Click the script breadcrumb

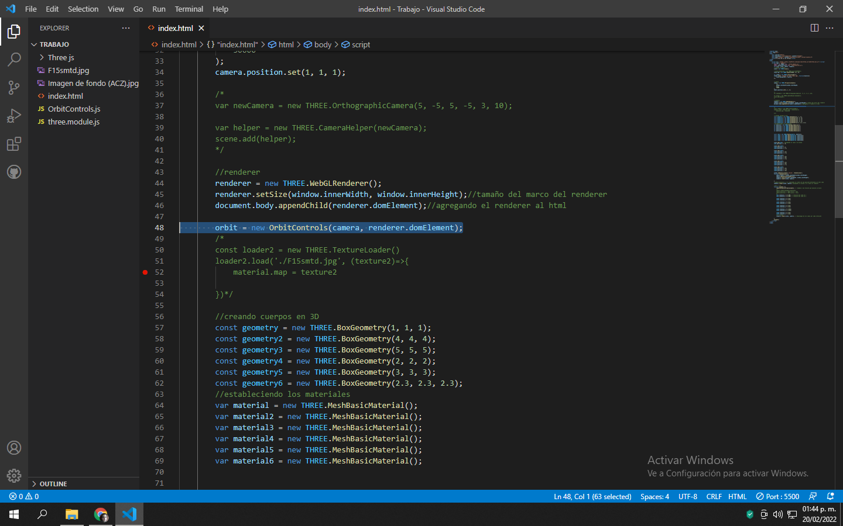(356, 44)
